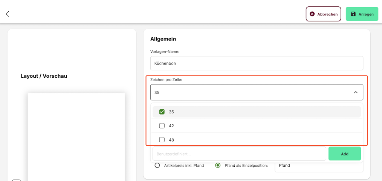Select the Artikelpreis inkl. Pfand radio button
Image resolution: width=382 pixels, height=181 pixels.
[x=157, y=166]
